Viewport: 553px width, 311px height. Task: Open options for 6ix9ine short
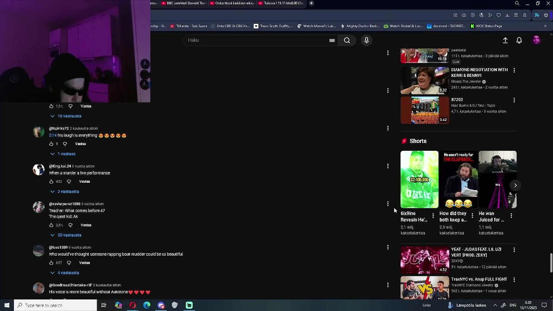point(433,216)
